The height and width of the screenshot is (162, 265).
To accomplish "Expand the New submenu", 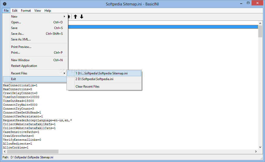I will 35,16.
